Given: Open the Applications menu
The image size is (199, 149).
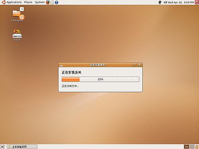Looking at the screenshot, I should click(14, 2).
